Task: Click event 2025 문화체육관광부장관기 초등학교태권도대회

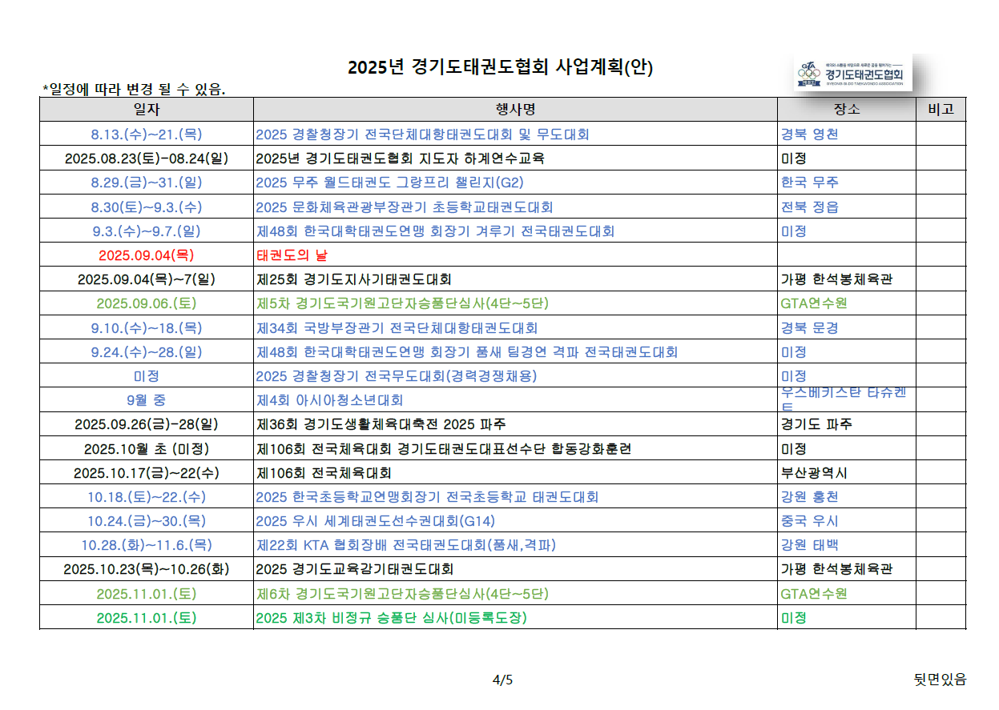Action: pos(405,207)
